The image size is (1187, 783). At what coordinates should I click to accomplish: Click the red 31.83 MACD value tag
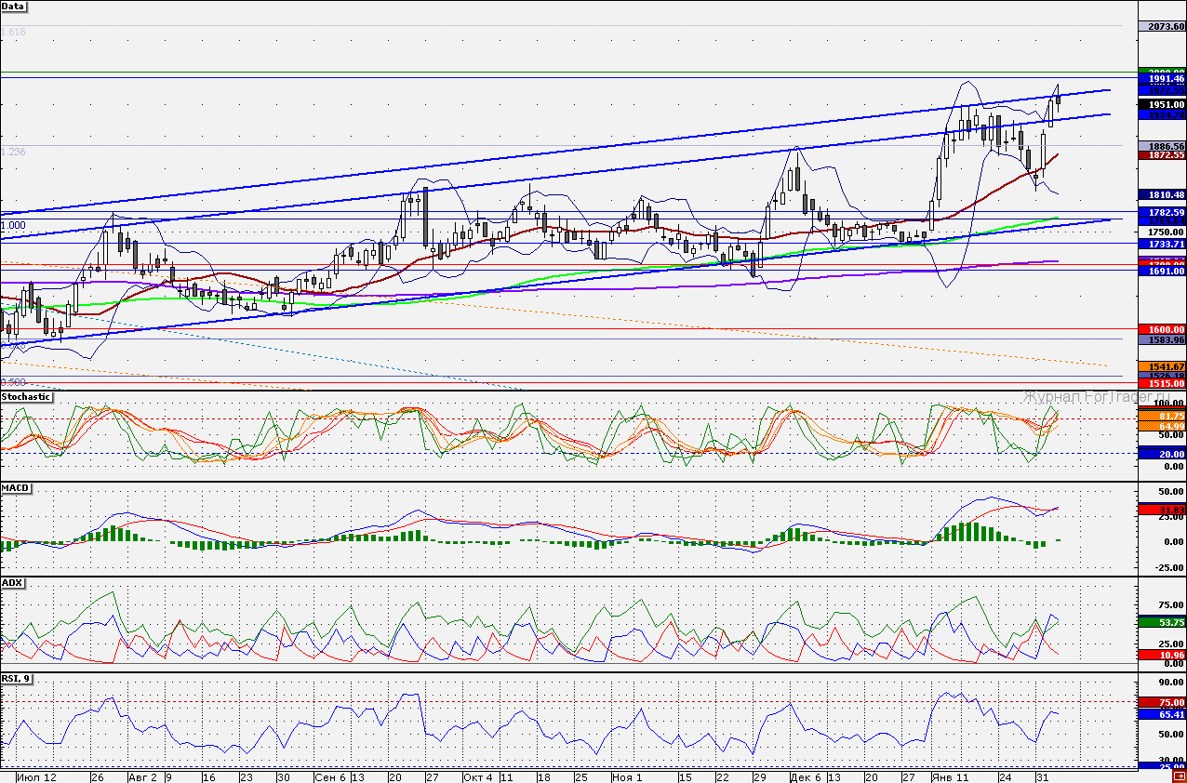point(1162,510)
